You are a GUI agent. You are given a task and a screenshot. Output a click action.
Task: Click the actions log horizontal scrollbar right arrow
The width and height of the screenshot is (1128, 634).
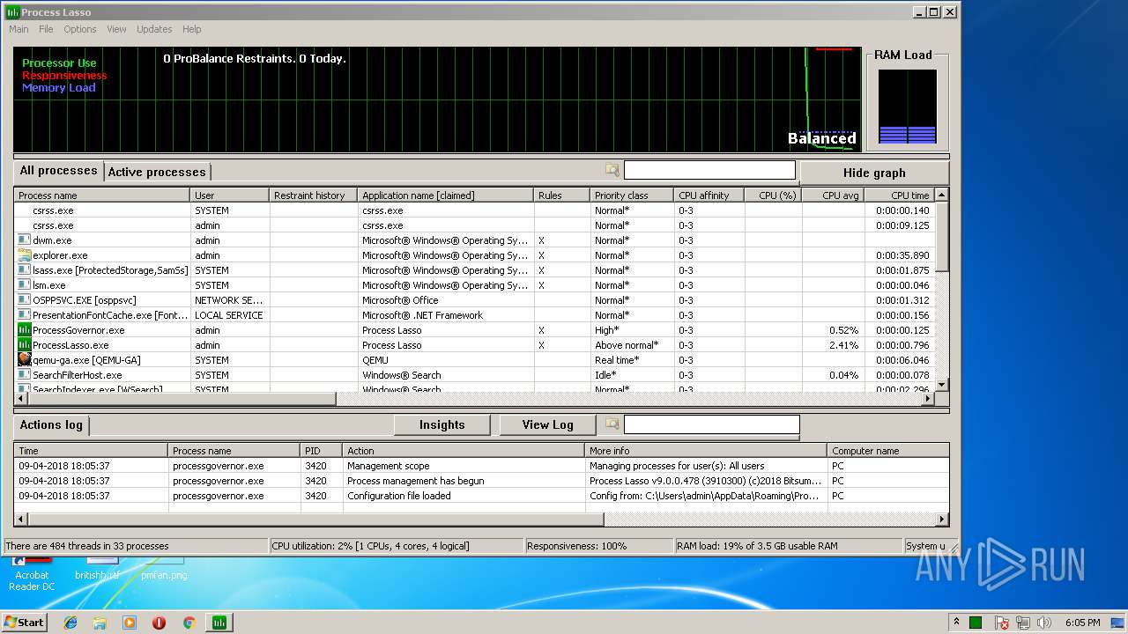pos(942,520)
